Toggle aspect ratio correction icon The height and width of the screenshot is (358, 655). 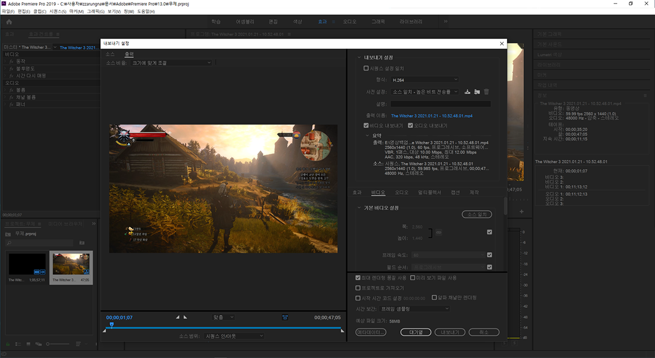pos(285,318)
